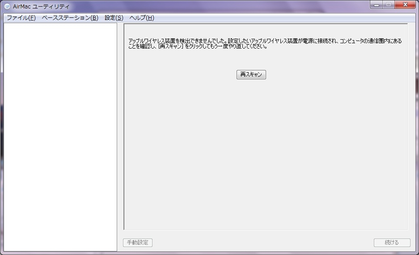Viewport: 419px width, 255px height.
Task: Click the 続ける button
Action: [392, 243]
